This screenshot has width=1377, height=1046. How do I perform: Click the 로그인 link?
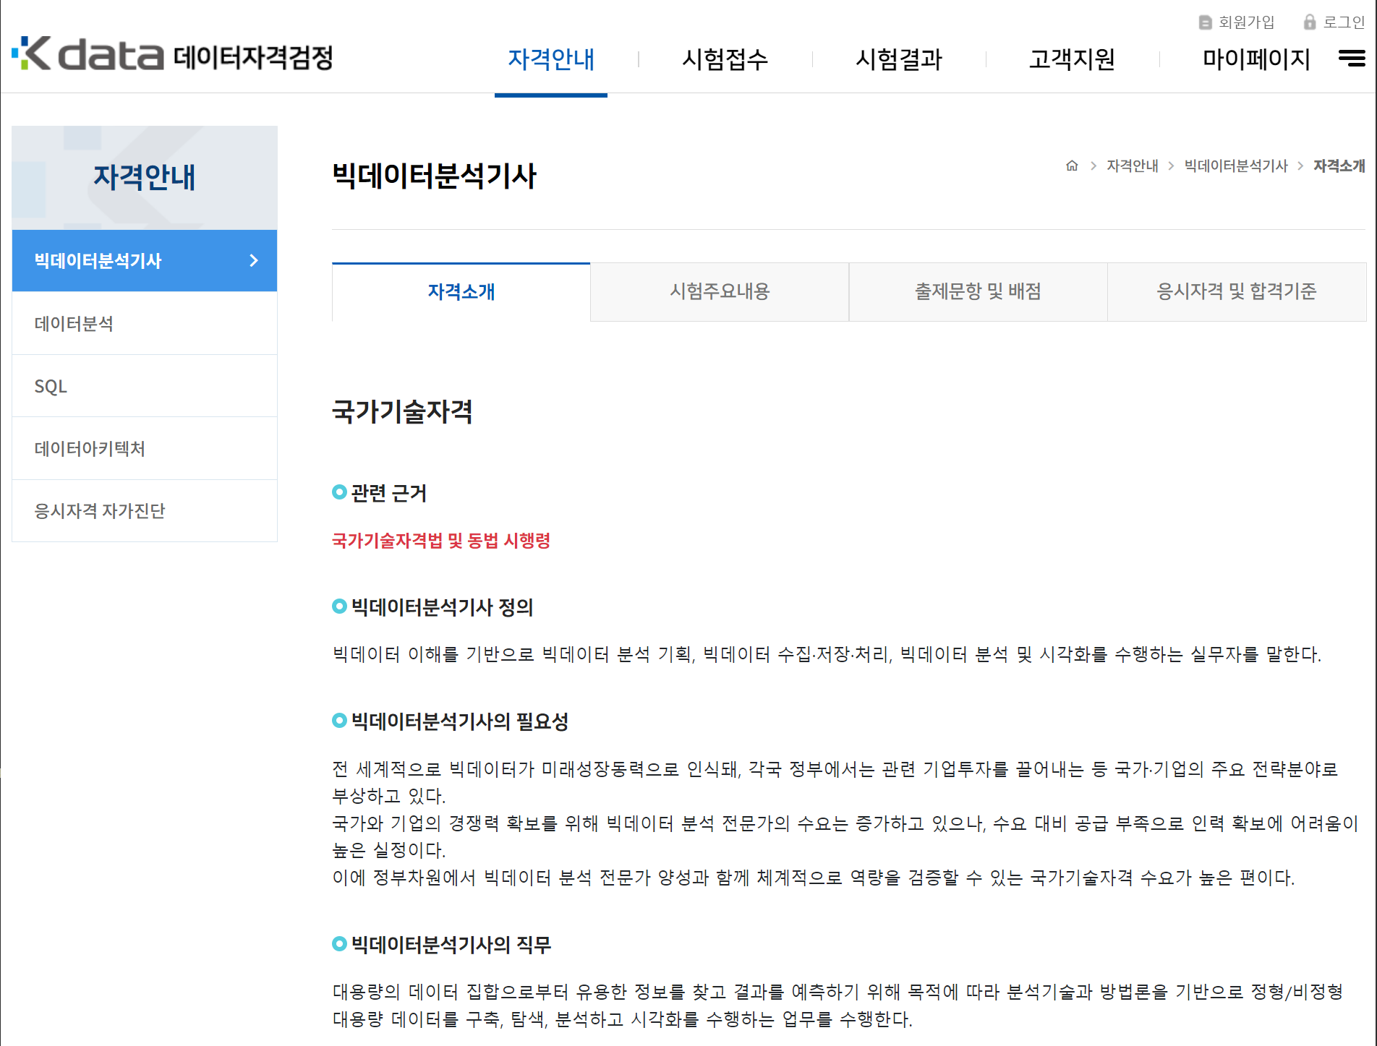1334,22
